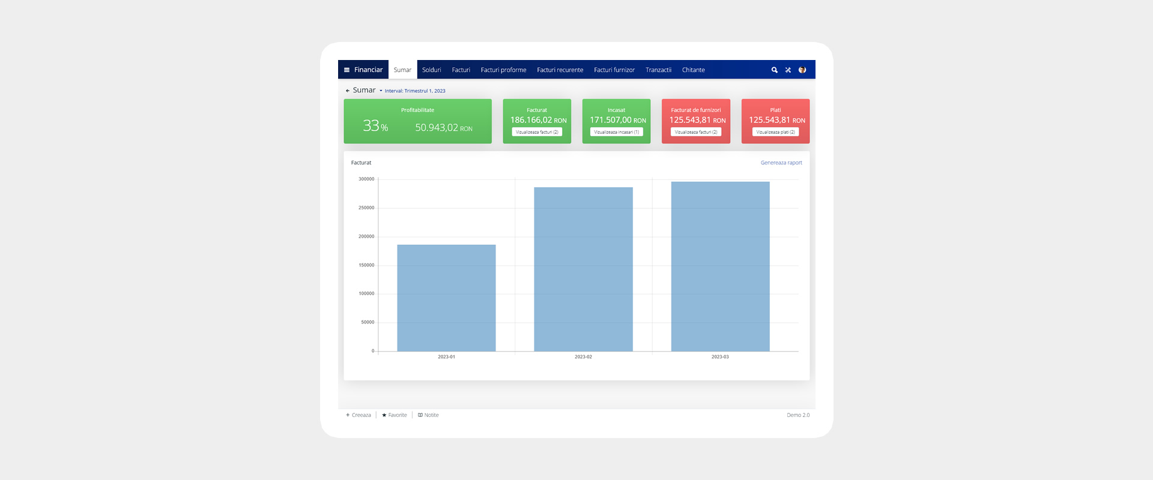Image resolution: width=1153 pixels, height=480 pixels.
Task: Select the Tranzactii tab
Action: coord(658,70)
